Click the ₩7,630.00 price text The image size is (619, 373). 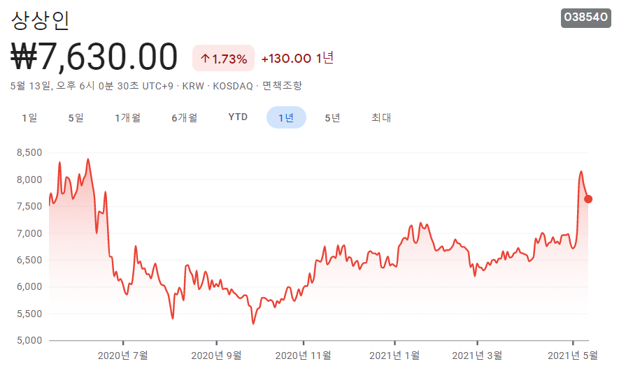click(94, 57)
